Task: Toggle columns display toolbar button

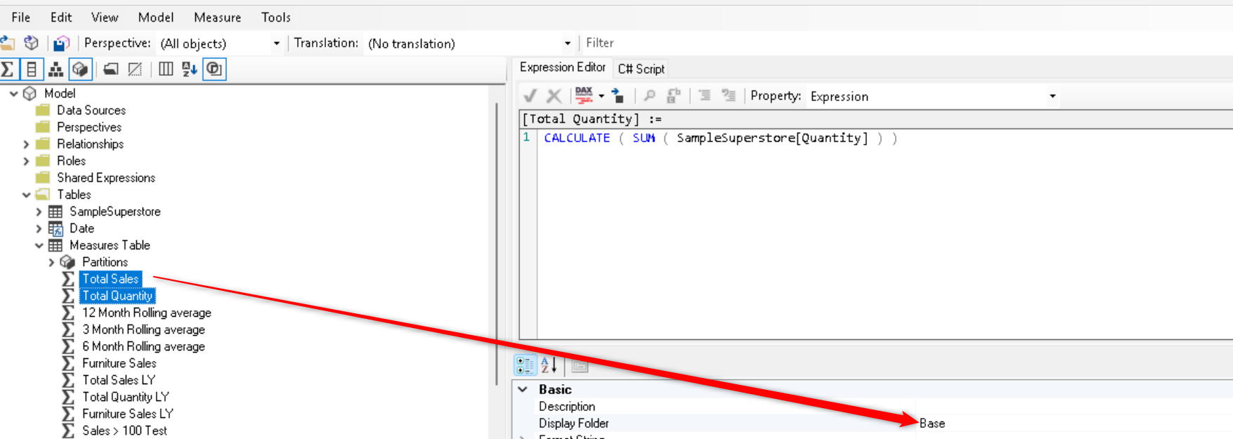Action: coord(32,69)
